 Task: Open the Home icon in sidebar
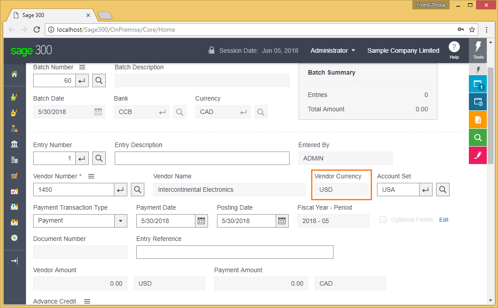[x=14, y=74]
